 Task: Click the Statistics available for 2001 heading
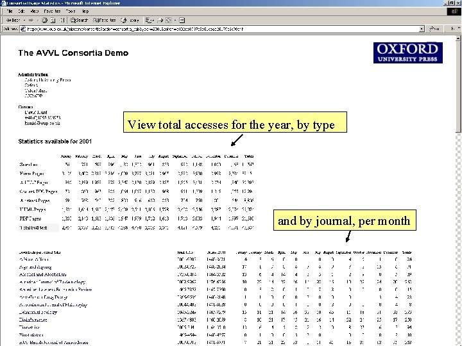[55, 141]
